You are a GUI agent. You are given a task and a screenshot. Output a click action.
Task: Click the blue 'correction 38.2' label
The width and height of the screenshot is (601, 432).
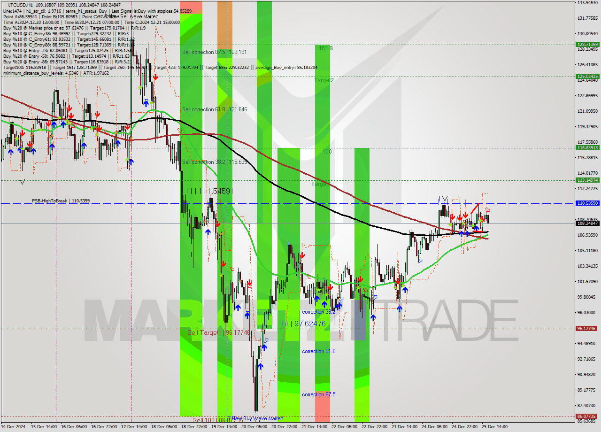point(319,312)
